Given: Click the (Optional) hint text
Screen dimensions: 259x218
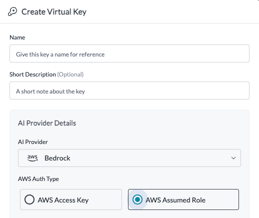Looking at the screenshot, I should click(x=70, y=74).
